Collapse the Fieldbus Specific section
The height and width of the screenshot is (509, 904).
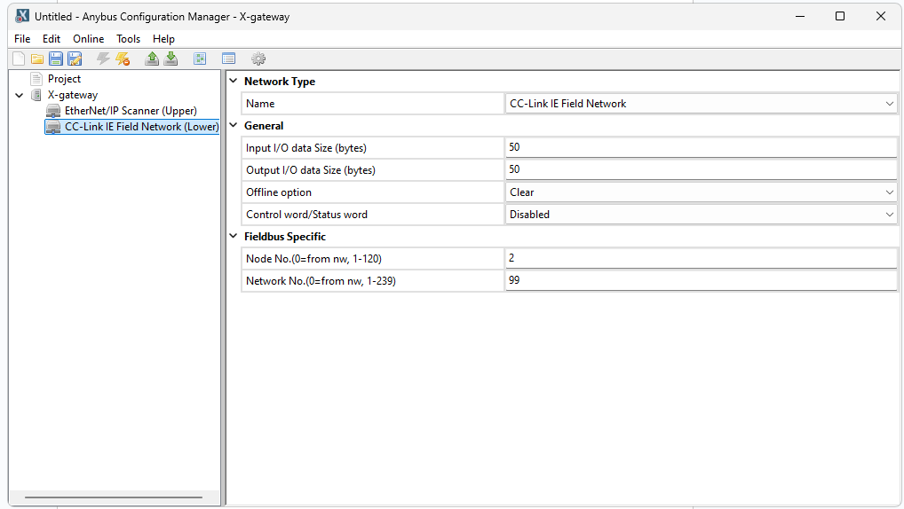coord(234,236)
